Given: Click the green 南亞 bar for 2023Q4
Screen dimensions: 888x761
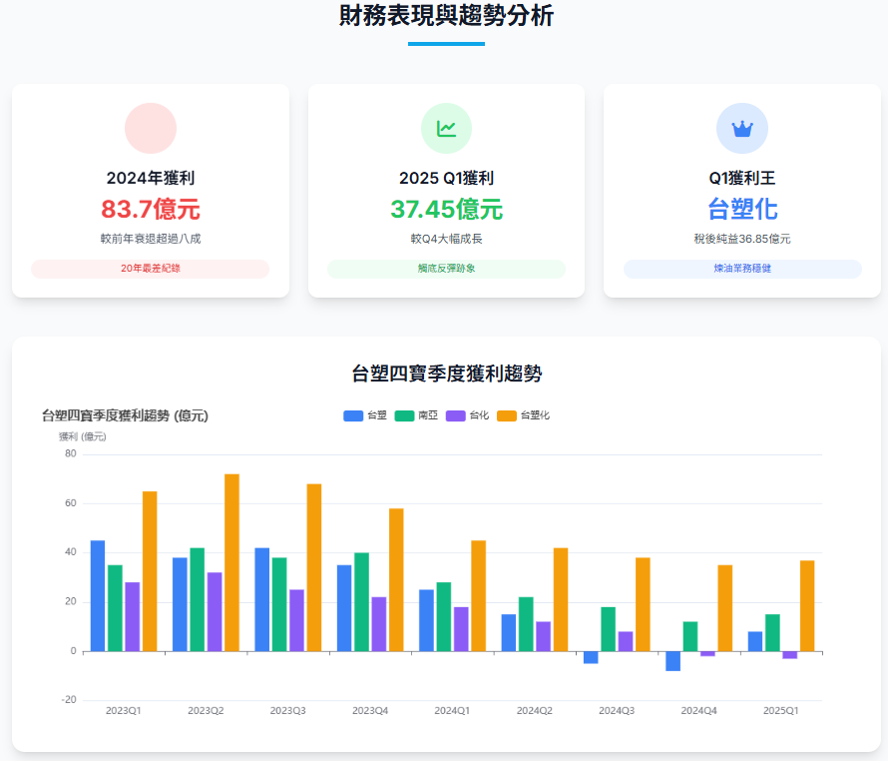Looking at the screenshot, I should coord(361,601).
